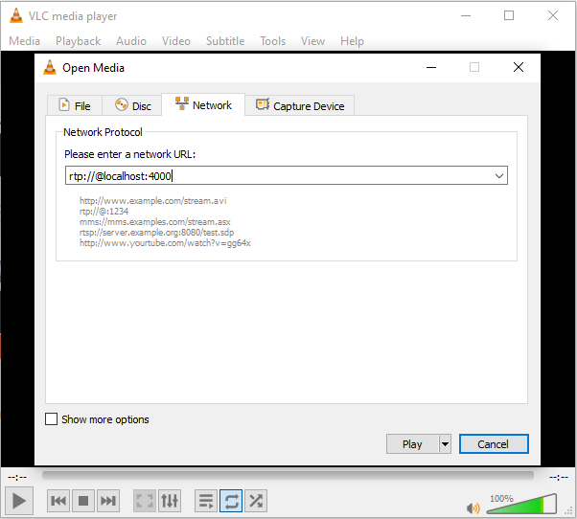577x519 pixels.
Task: Open the Subtitle menu
Action: (x=225, y=41)
